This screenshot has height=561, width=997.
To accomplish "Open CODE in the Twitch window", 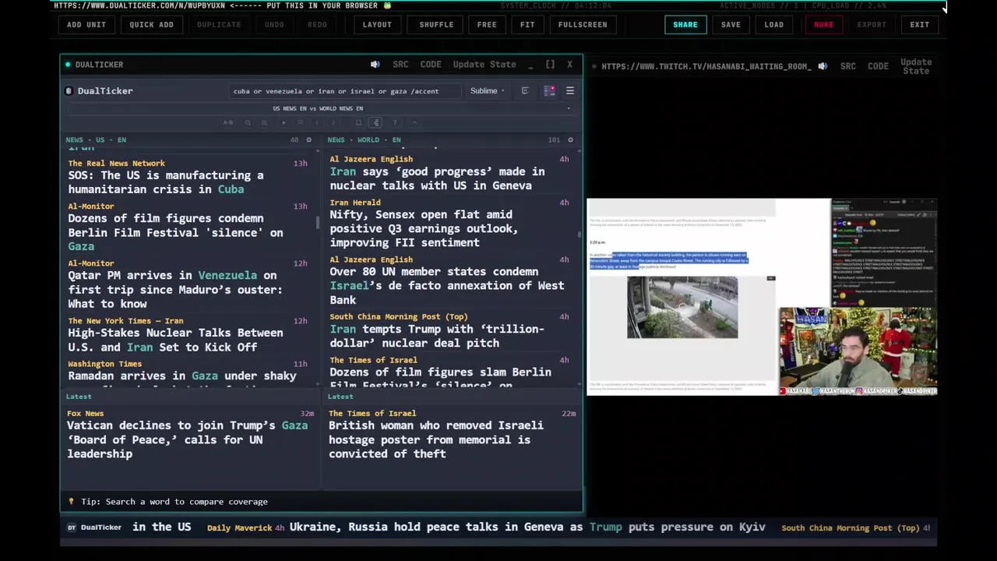I will click(x=878, y=66).
